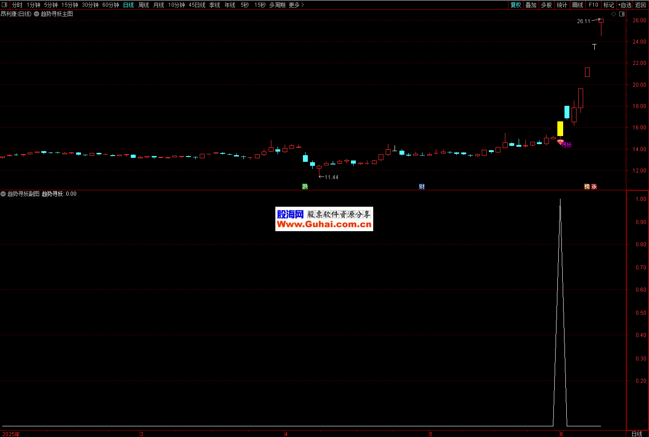
Task: Open the 多周期 multi-period view
Action: point(277,5)
